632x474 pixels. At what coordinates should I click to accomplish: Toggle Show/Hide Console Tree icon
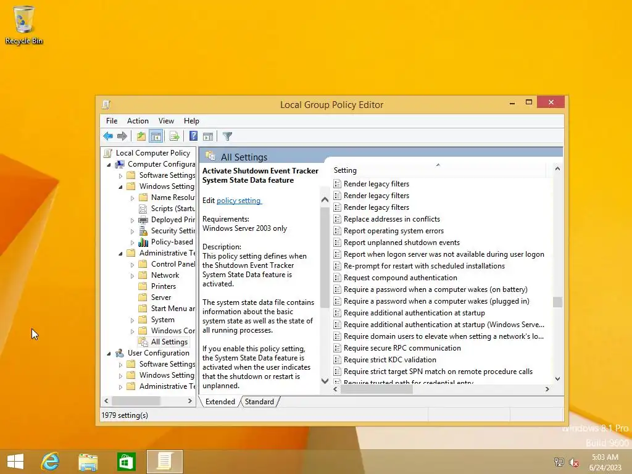pos(156,136)
